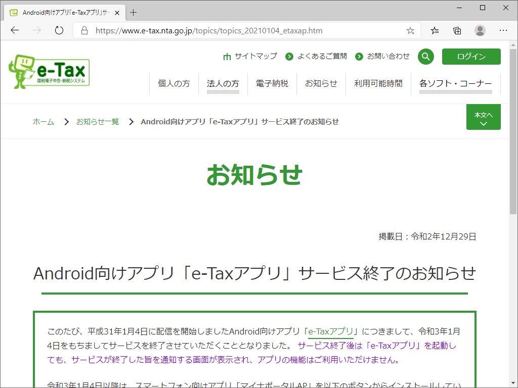Expand 各ソフト・コーナー navigation item

tap(455, 83)
